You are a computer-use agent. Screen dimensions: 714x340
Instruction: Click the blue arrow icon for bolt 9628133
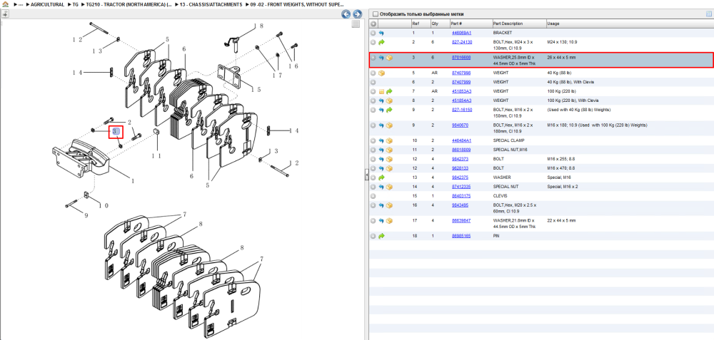(x=381, y=169)
